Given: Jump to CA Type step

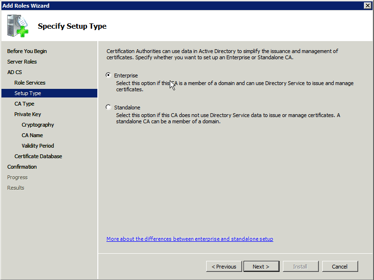Looking at the screenshot, I should [x=24, y=104].
